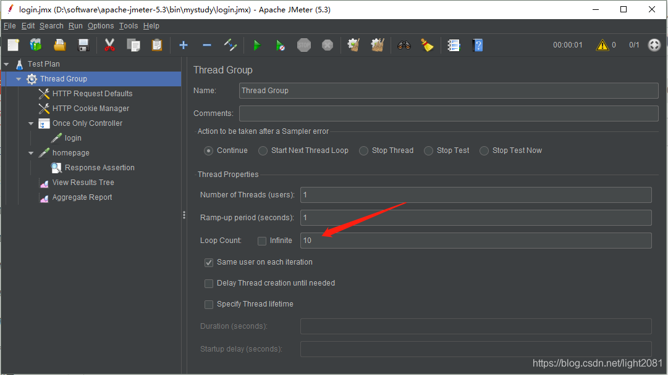The image size is (668, 375).
Task: Click the Shutdown threads icon
Action: pos(327,45)
